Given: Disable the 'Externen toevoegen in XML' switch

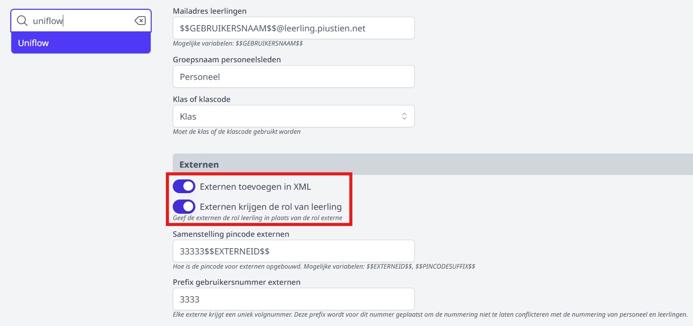Looking at the screenshot, I should pos(184,186).
